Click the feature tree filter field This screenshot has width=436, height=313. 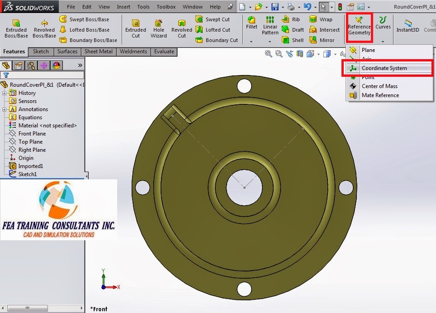42,75
